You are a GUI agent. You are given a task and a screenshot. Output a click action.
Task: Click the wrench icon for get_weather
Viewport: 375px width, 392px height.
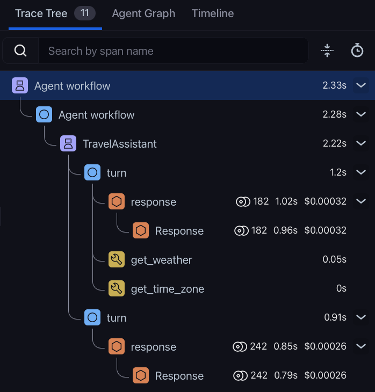coord(117,259)
